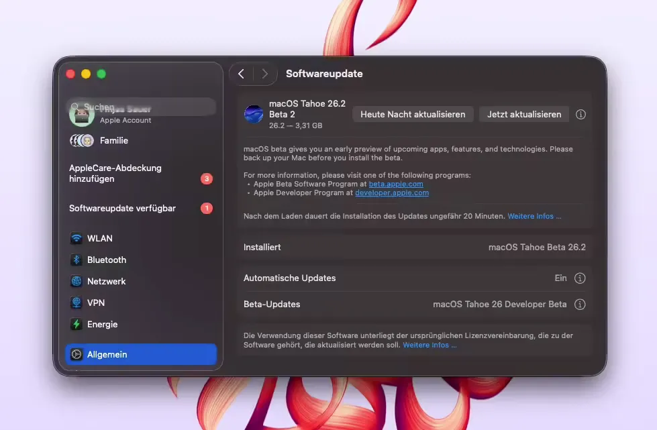
Task: Open Familie via its avatar icon
Action: [82, 141]
